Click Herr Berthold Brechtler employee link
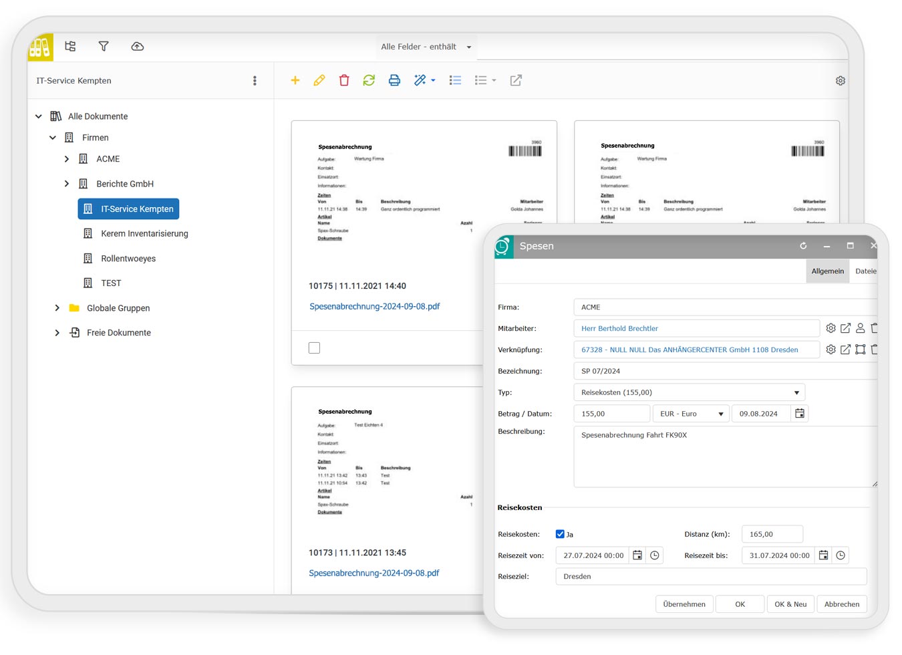902x655 pixels. tap(619, 328)
